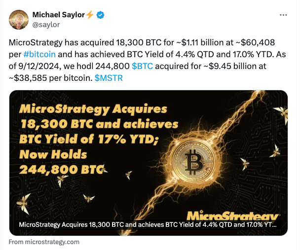Screen dimensions: 300x250
Task: Visit the 'From microstrategy.com' source link
Action: pyautogui.click(x=44, y=242)
